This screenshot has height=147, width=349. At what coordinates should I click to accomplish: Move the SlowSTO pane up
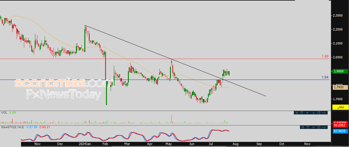313,127
